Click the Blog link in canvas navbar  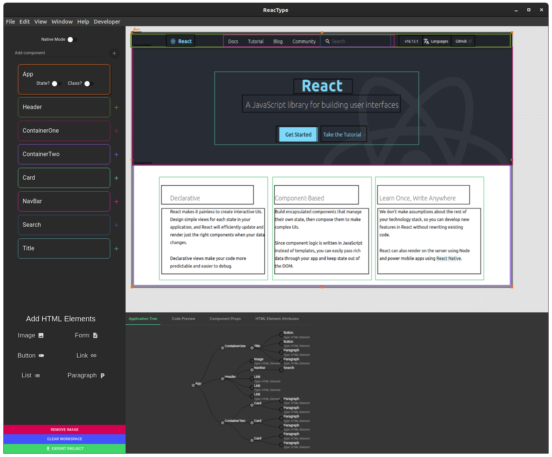[x=278, y=41]
